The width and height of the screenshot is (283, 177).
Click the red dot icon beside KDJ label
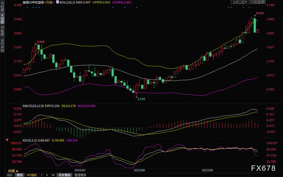pyautogui.click(x=8, y=140)
